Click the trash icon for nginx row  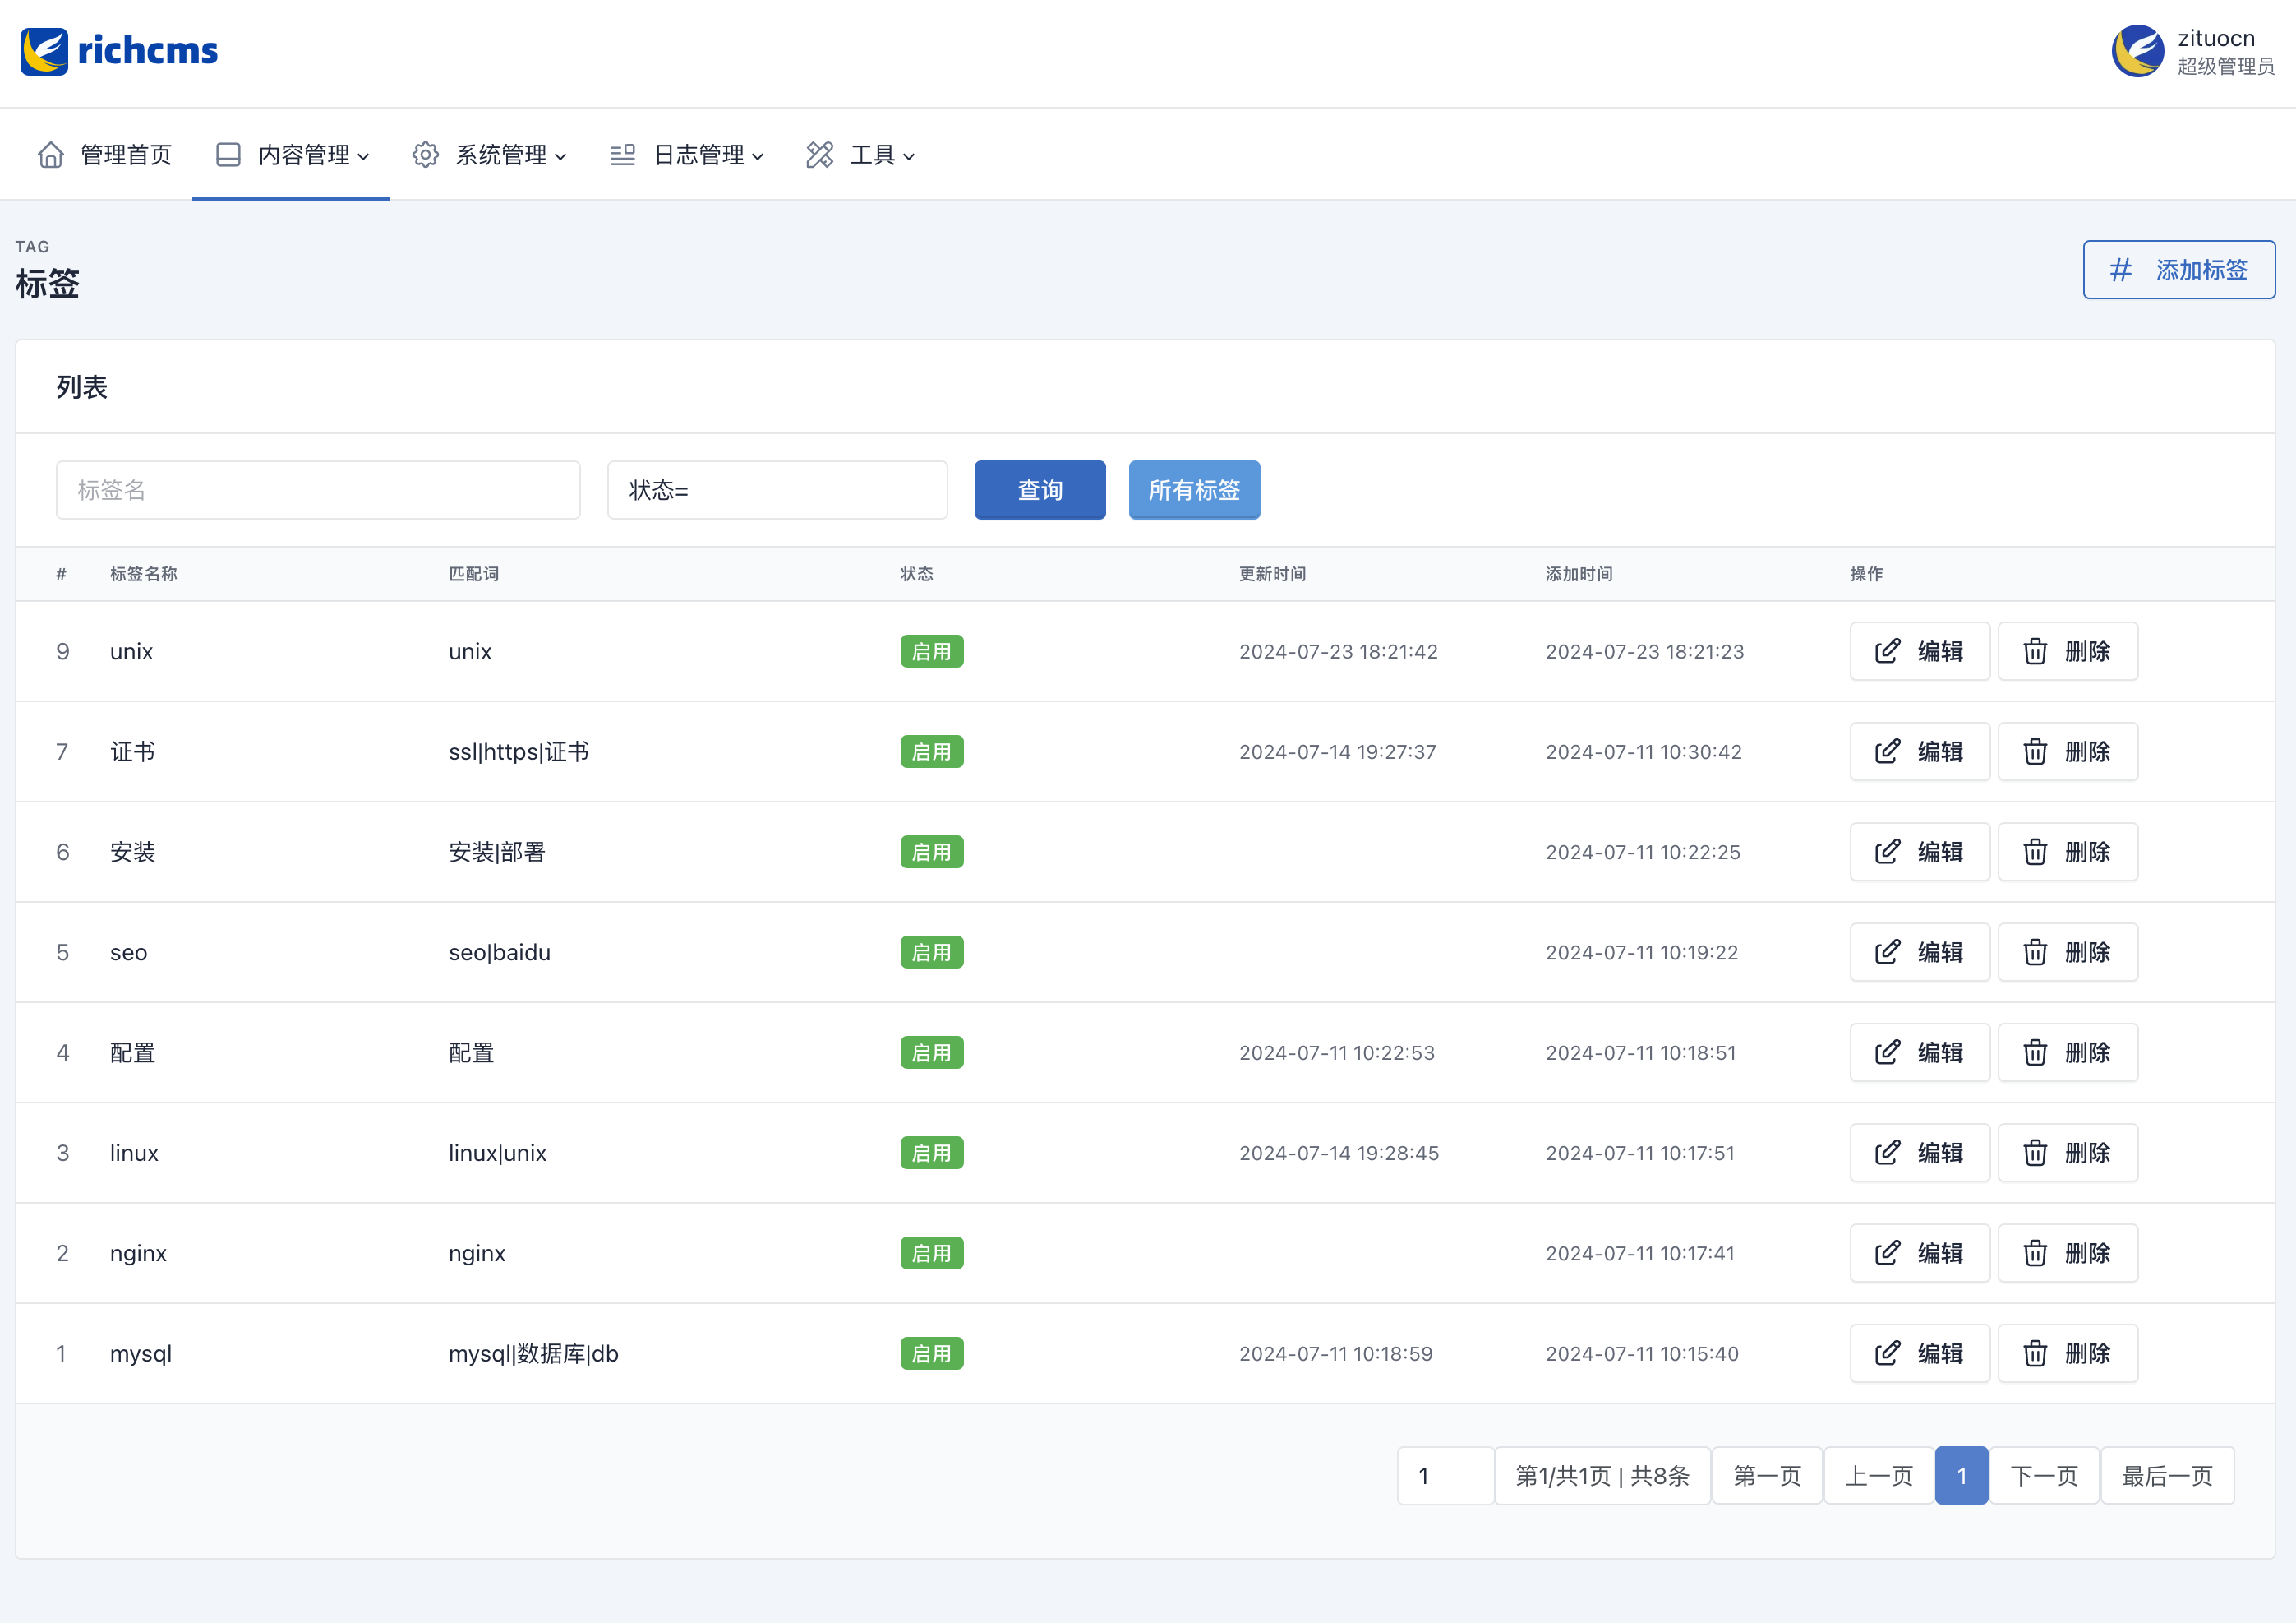[x=2035, y=1253]
